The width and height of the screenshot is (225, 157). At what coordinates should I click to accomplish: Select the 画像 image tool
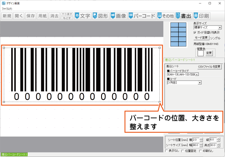tap(119, 16)
